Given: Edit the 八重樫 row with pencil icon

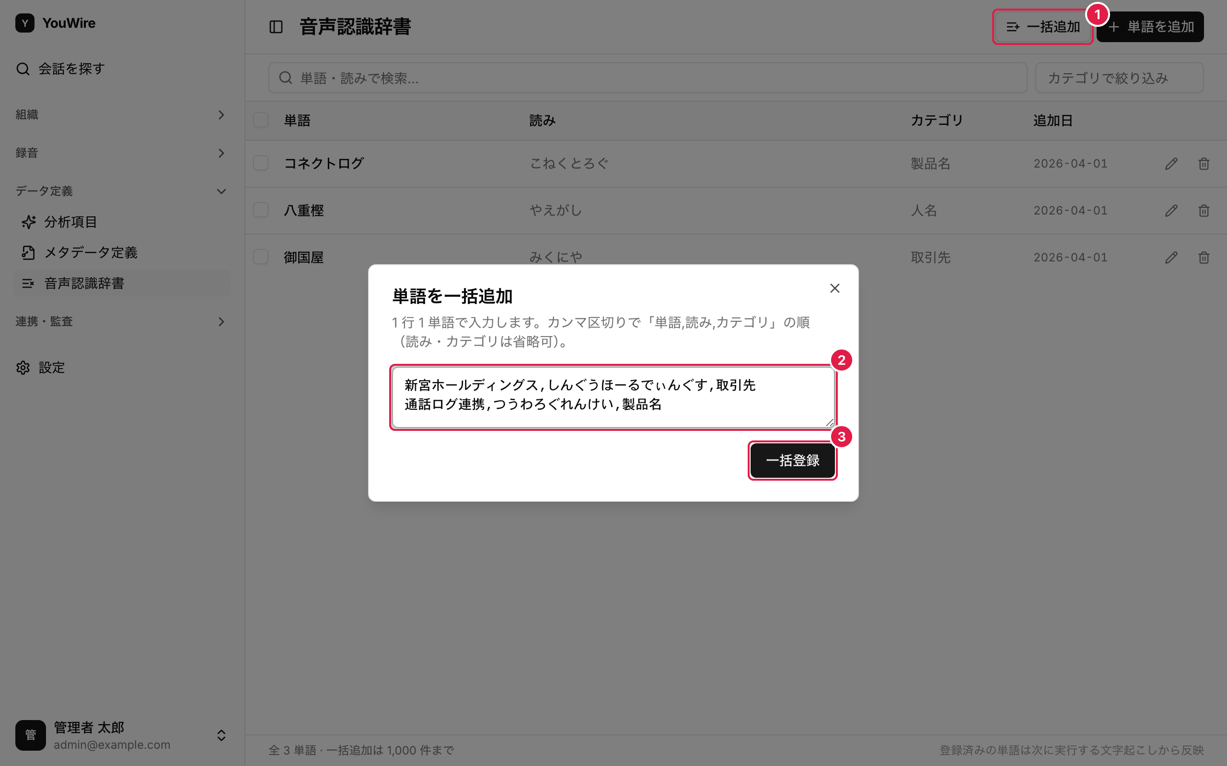Looking at the screenshot, I should pyautogui.click(x=1171, y=211).
